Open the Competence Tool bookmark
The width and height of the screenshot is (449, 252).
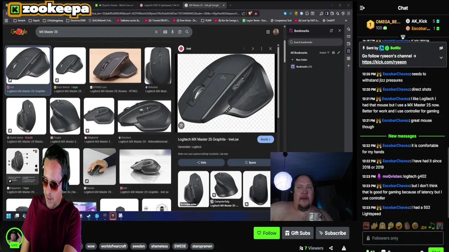click(x=281, y=21)
